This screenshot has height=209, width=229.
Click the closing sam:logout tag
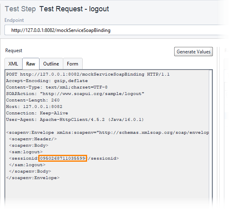coord(27,165)
